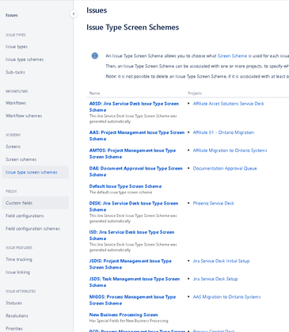Open Screen schemes in the sidebar

pos(21,159)
